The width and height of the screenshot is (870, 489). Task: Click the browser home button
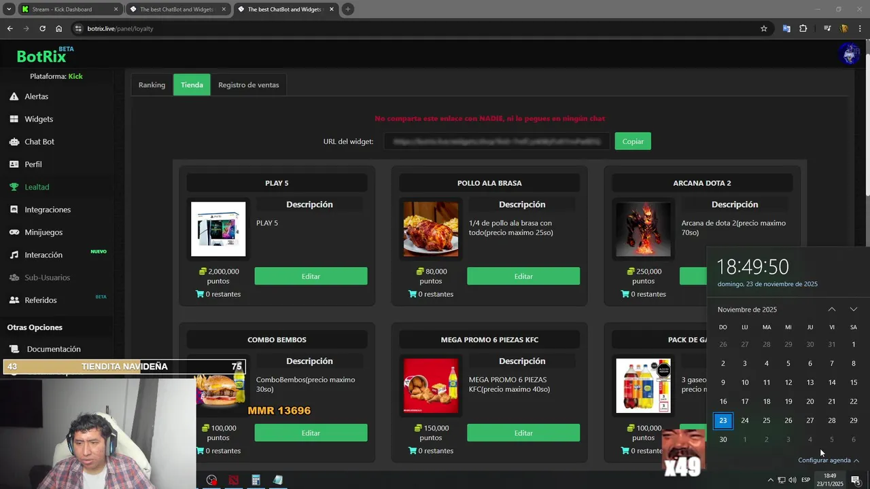tap(58, 29)
